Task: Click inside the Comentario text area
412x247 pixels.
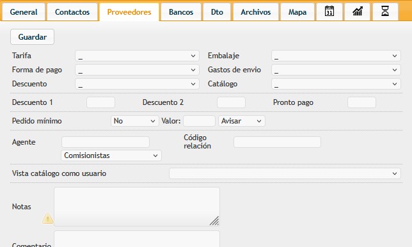Action: click(137, 239)
